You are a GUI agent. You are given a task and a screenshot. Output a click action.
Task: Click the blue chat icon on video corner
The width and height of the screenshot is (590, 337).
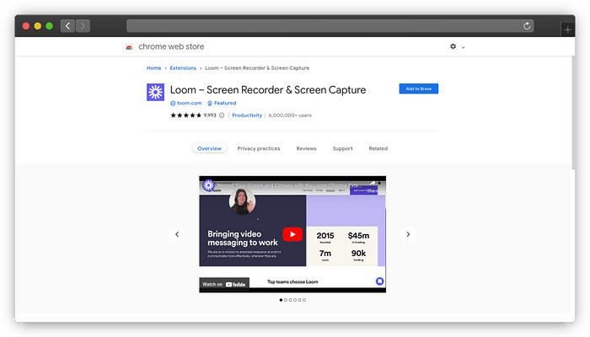pos(379,281)
